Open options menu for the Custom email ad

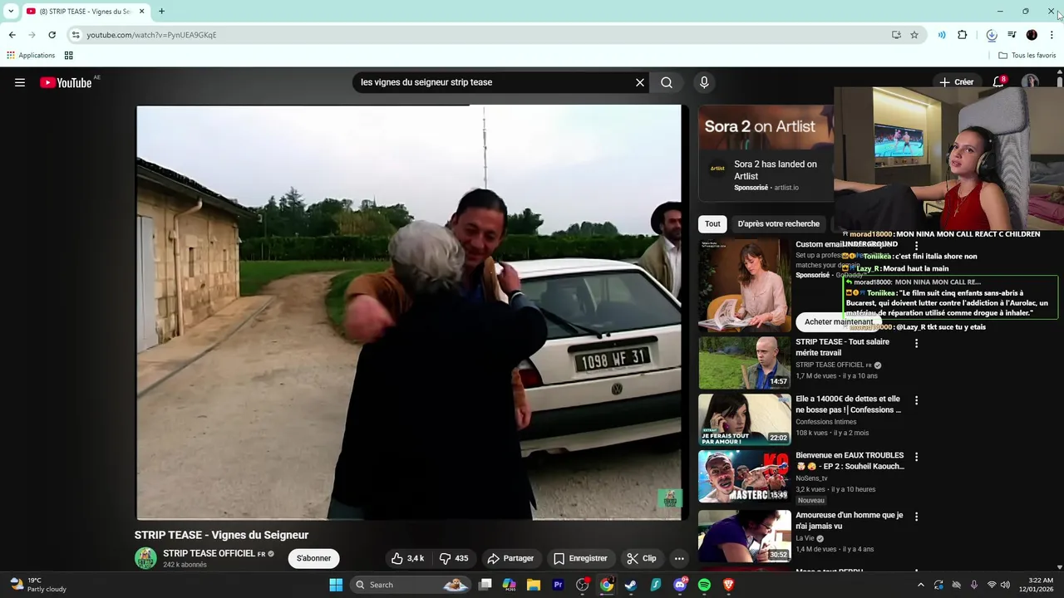coord(917,246)
